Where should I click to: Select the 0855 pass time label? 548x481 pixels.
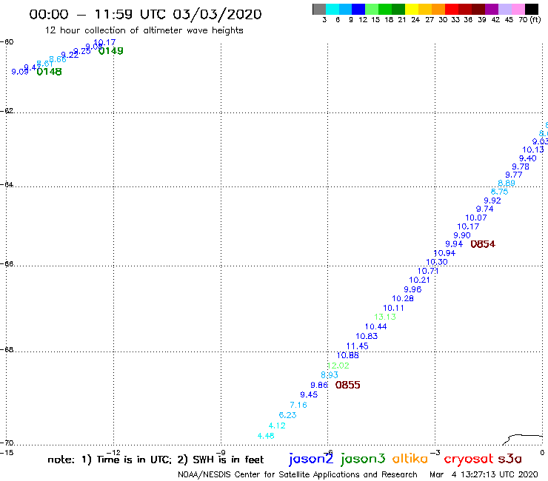[x=348, y=385]
